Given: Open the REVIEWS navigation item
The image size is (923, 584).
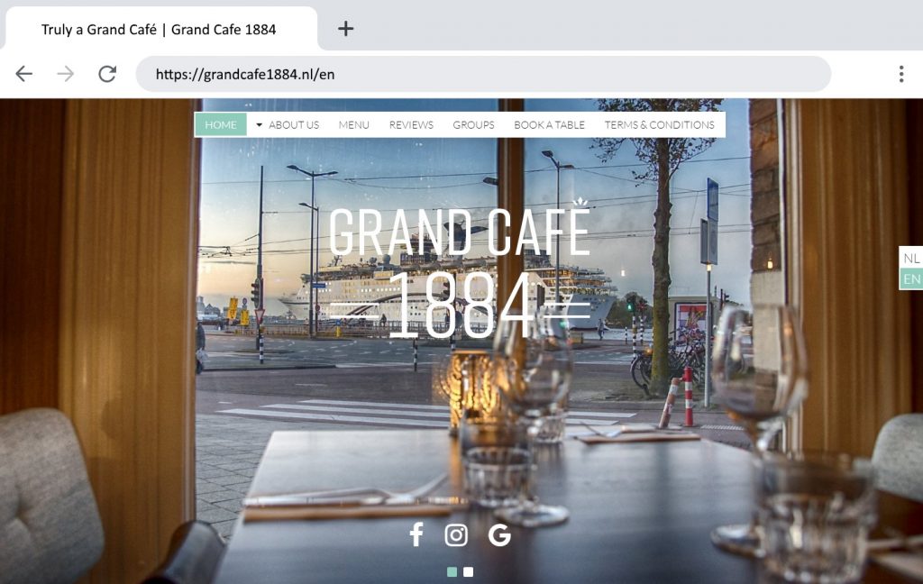Looking at the screenshot, I should (411, 124).
